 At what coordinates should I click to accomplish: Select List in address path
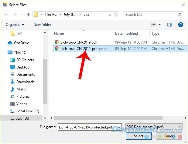(x=86, y=14)
